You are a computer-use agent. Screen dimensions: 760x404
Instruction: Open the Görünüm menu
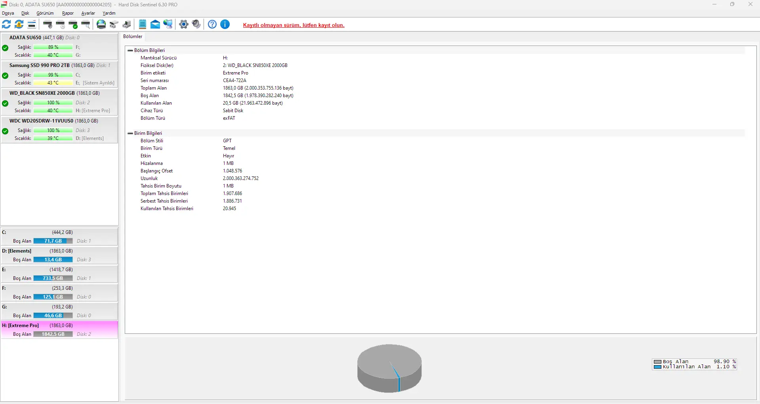tap(45, 13)
